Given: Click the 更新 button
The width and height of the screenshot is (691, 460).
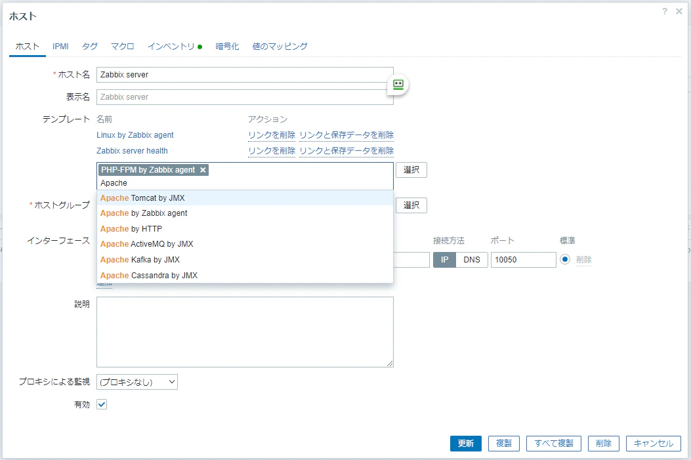Looking at the screenshot, I should (465, 444).
